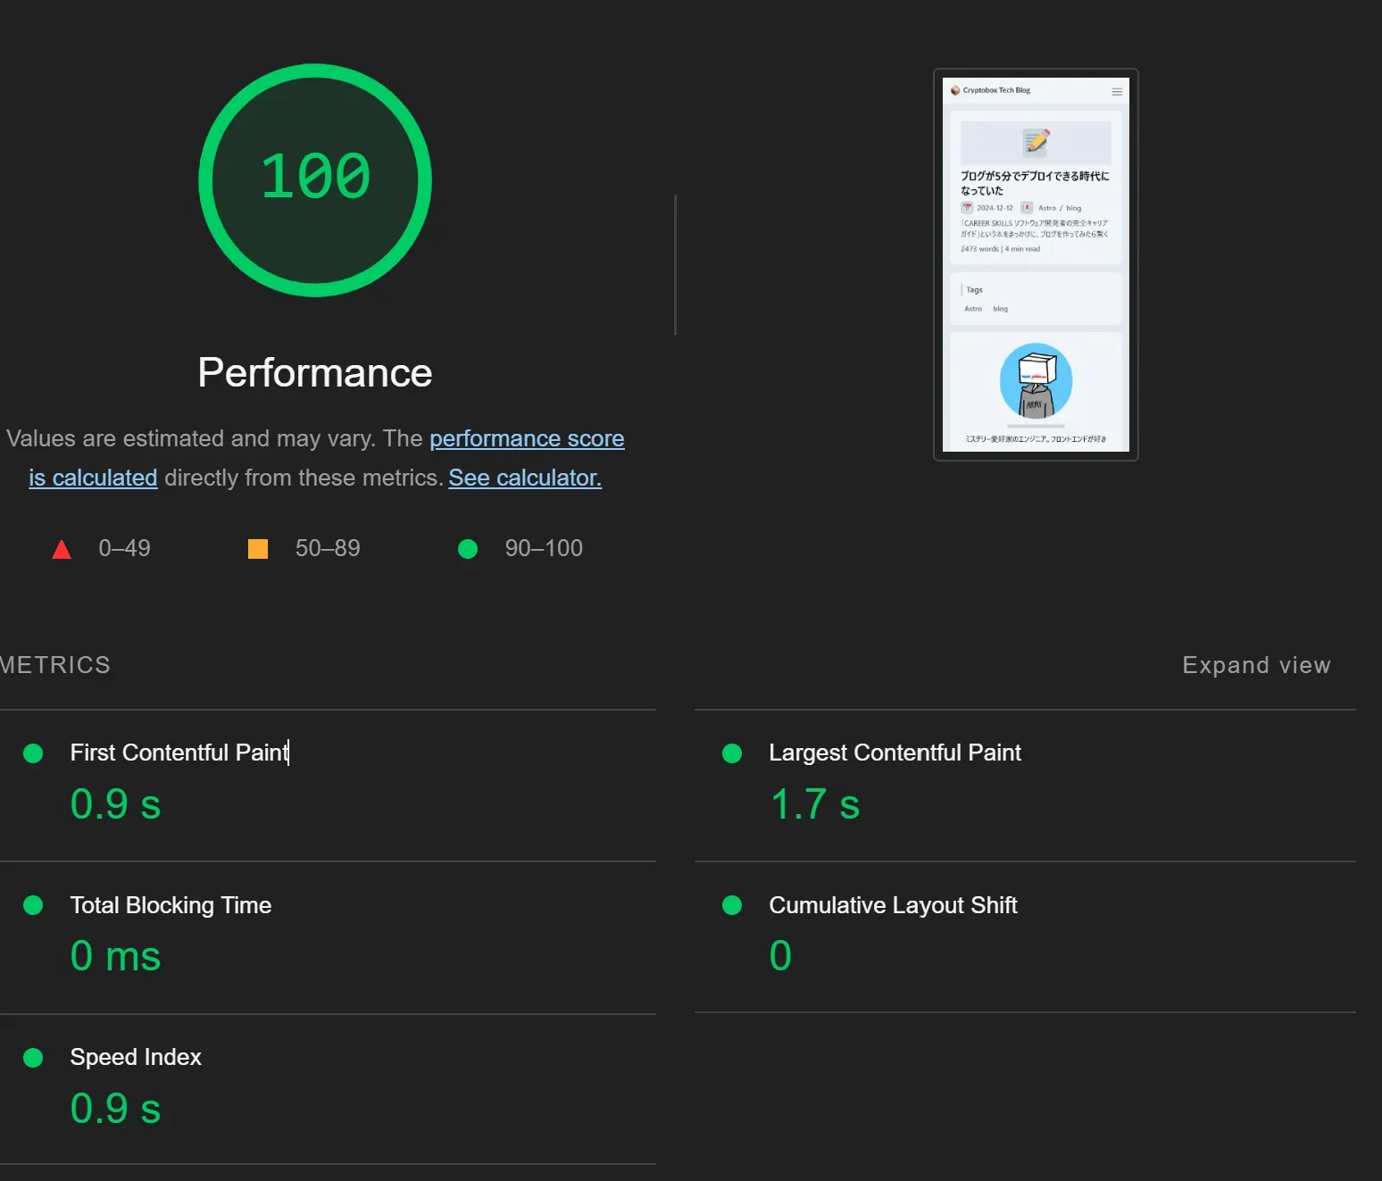Click the green dot beside Largest Contentful Paint
This screenshot has height=1181, width=1382.
(x=732, y=753)
